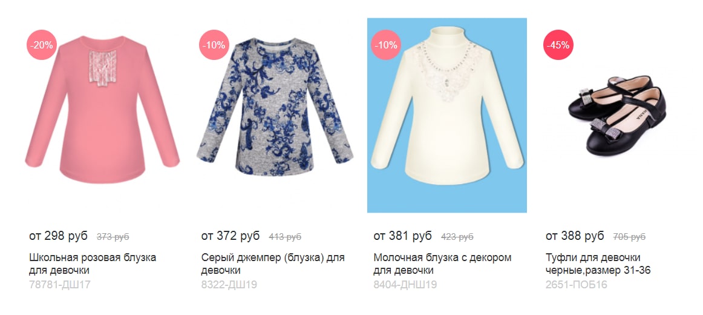Open 'Туфли для девочки черные' product link
This screenshot has width=703, height=315.
598,264
